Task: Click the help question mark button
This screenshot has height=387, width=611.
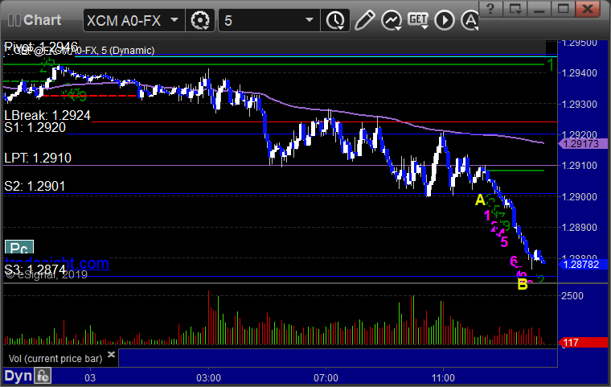Action: 490,9
